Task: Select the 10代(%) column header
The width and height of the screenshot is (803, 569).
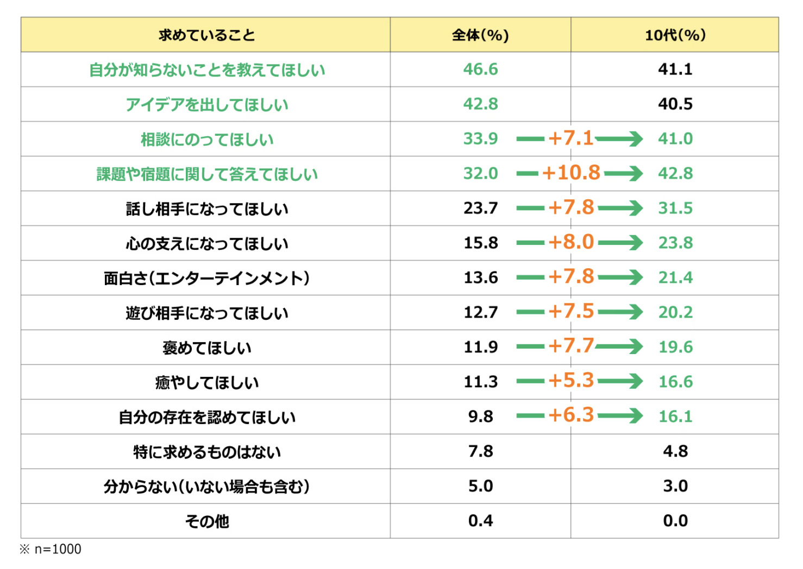Action: (675, 35)
